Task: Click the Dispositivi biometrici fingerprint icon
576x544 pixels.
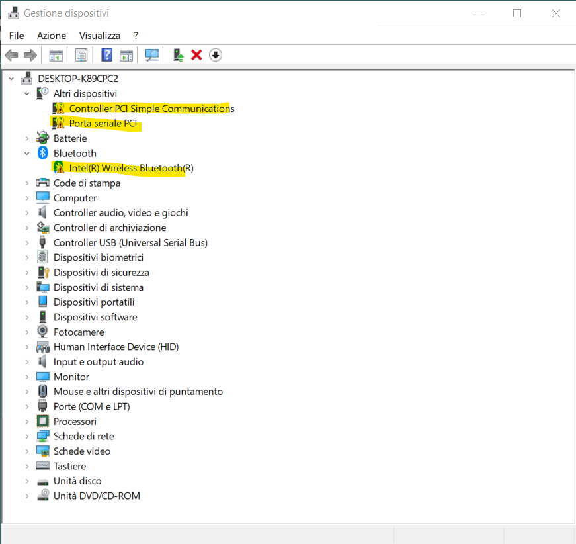Action: [42, 257]
